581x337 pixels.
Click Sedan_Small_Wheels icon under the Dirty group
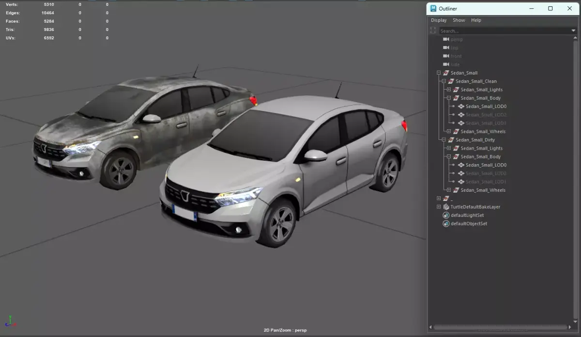point(456,190)
